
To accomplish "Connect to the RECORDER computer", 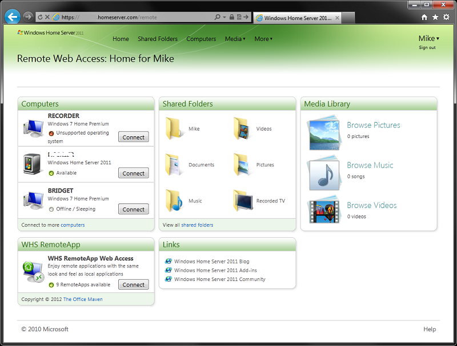I will 134,137.
